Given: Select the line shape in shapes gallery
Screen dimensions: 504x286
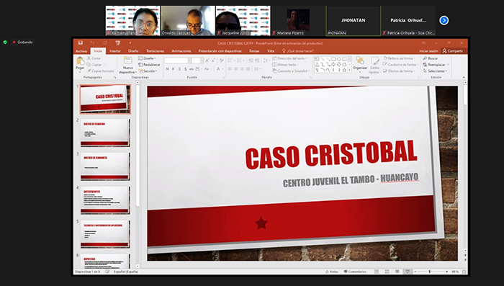Looking at the screenshot, I should (x=323, y=59).
